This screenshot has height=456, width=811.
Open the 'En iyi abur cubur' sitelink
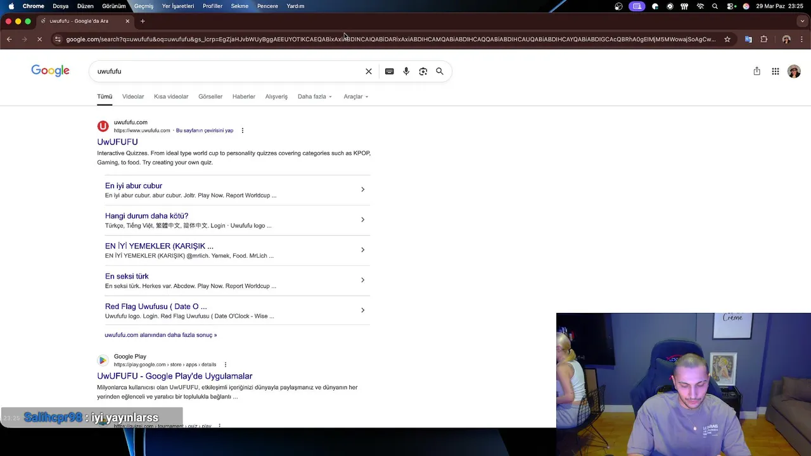(134, 186)
